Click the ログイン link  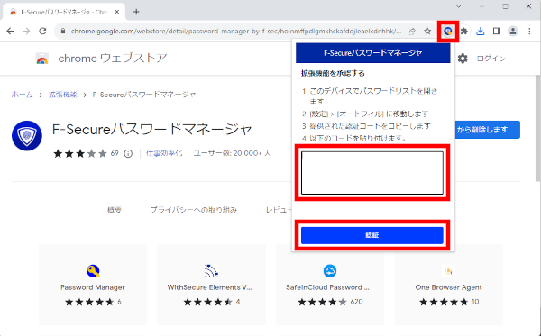[491, 59]
